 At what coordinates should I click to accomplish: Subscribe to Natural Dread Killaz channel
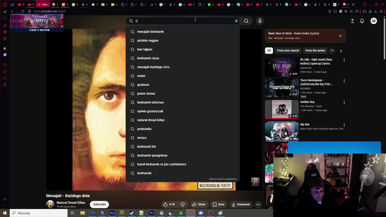tap(99, 204)
